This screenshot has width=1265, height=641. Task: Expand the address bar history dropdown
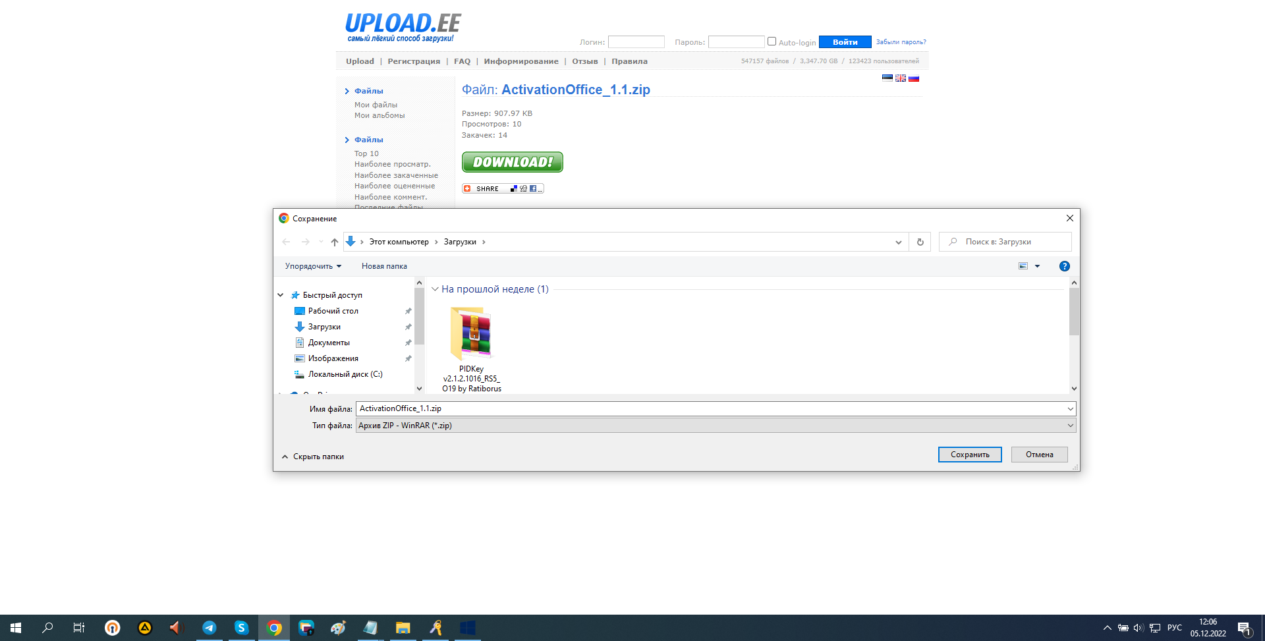[x=898, y=242]
